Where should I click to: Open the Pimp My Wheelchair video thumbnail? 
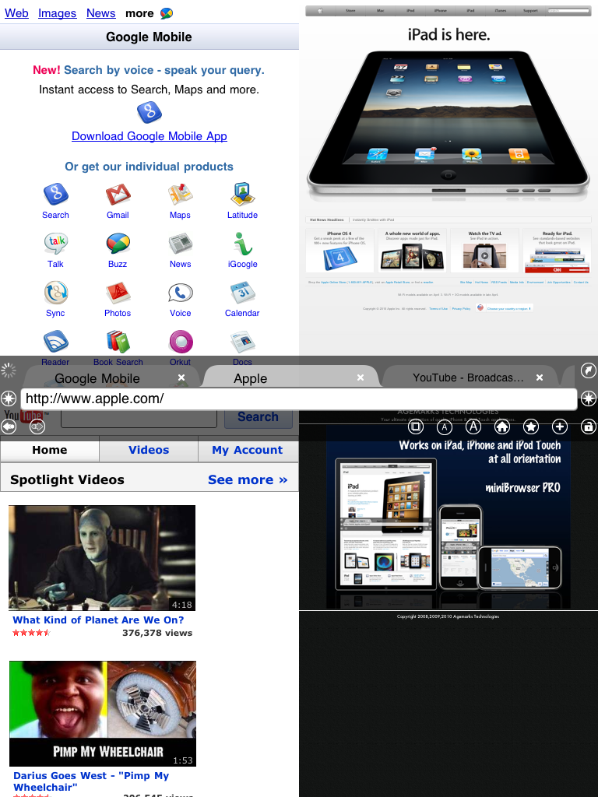pos(103,714)
